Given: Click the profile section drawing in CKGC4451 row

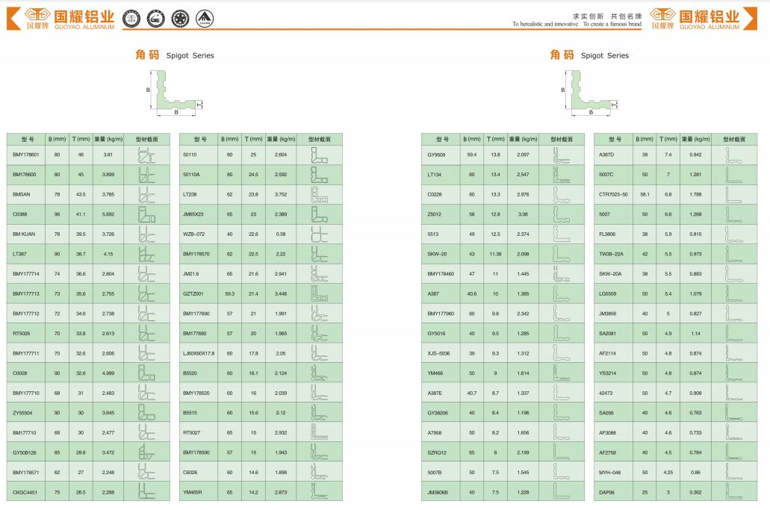Looking at the screenshot, I should point(146,492).
